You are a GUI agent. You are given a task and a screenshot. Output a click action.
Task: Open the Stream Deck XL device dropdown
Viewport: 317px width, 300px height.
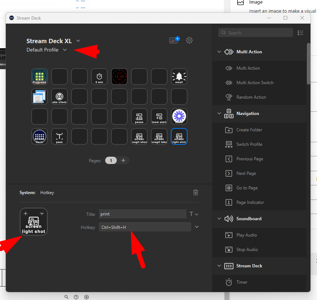pos(78,41)
